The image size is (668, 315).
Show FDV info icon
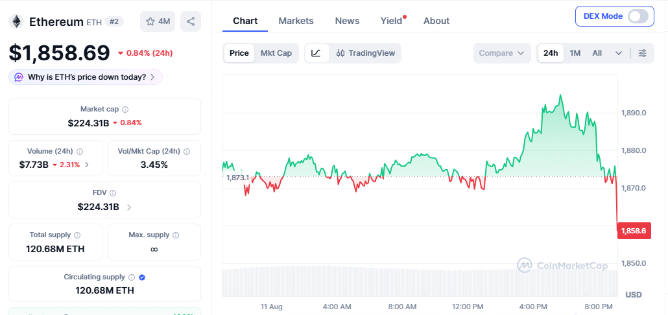pyautogui.click(x=113, y=193)
